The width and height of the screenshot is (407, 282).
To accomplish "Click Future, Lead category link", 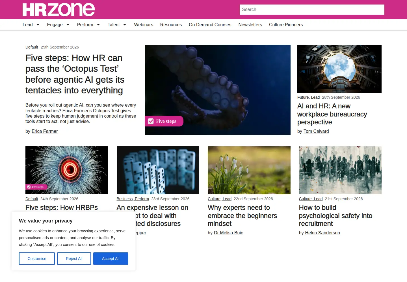I will coord(308,97).
